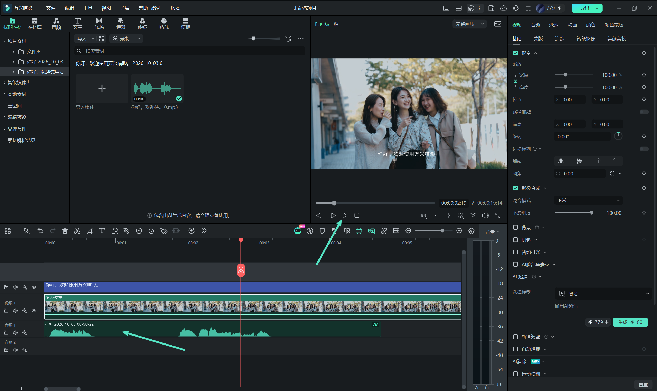Switch to the 蒙版 tab
The height and width of the screenshot is (391, 657).
click(538, 39)
